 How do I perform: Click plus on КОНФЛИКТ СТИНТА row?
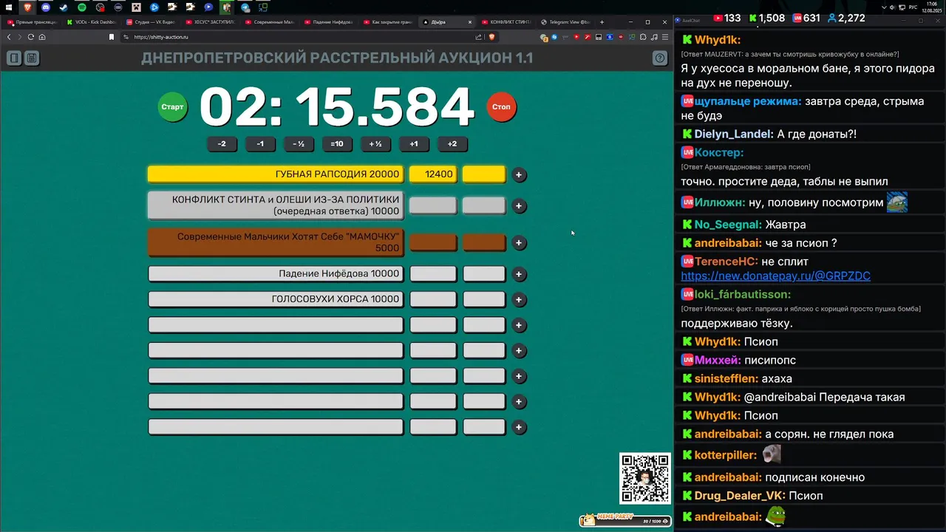(519, 206)
